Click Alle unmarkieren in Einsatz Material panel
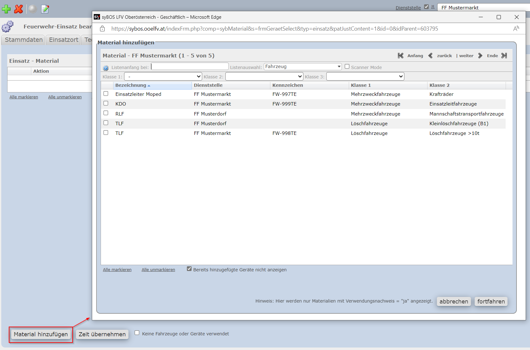 [65, 97]
